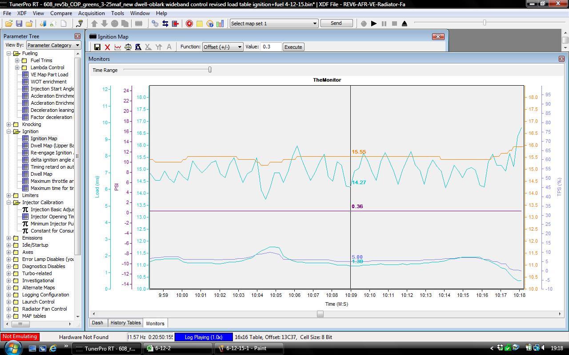This screenshot has height=355, width=569.
Task: Open the Compare menu
Action: pyautogui.click(x=61, y=13)
